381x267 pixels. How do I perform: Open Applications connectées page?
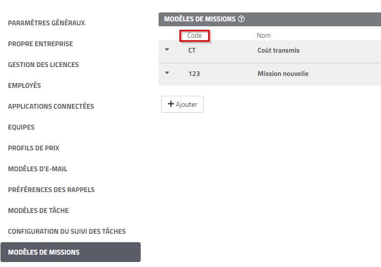pos(51,106)
